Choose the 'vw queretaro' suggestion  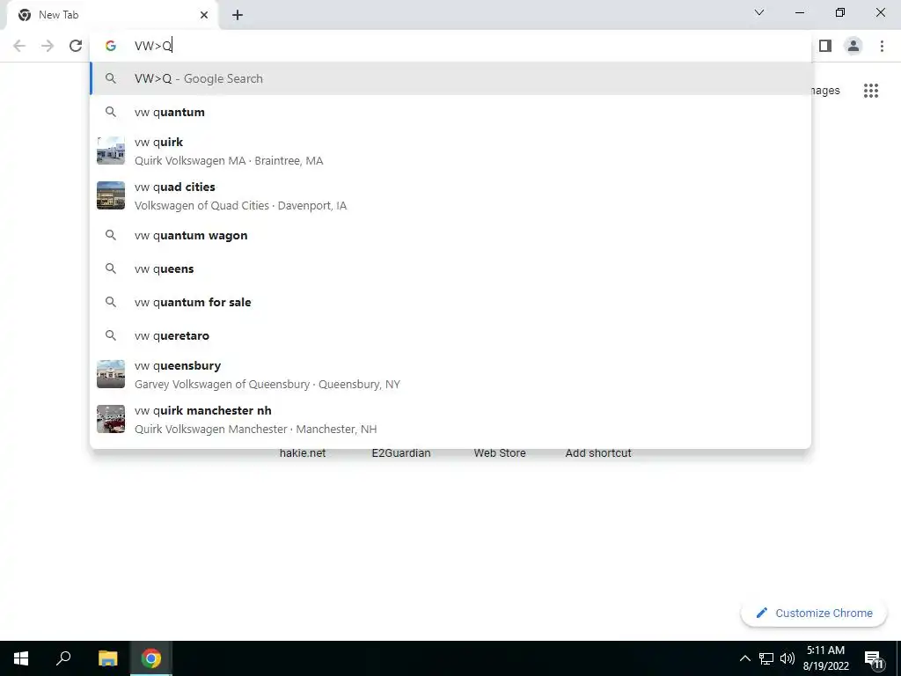451,335
